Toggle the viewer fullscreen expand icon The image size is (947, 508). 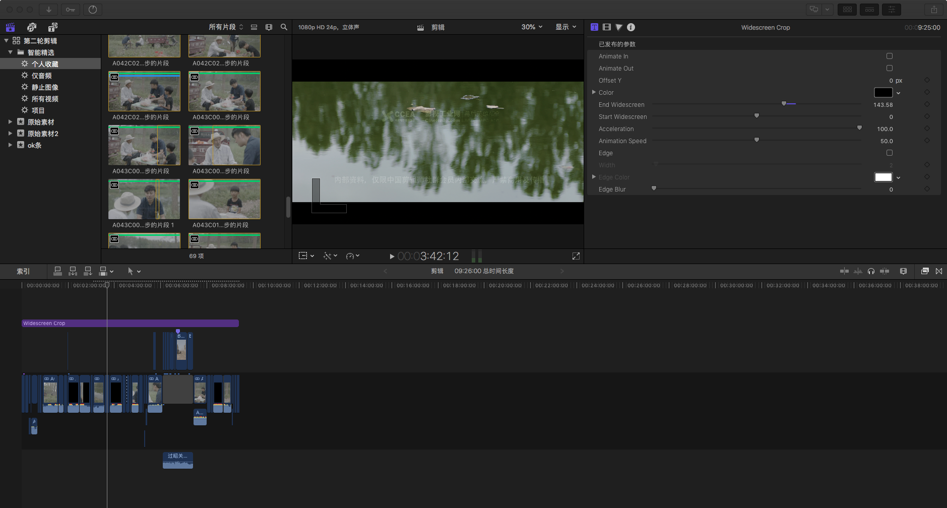pos(576,256)
